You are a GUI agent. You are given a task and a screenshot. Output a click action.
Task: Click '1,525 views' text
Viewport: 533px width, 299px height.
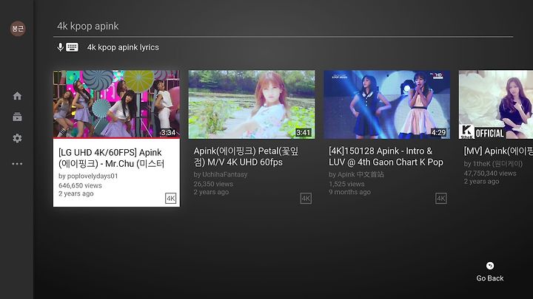tap(346, 184)
